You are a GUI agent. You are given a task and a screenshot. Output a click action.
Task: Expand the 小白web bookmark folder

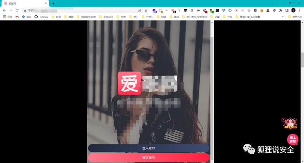[106, 17]
